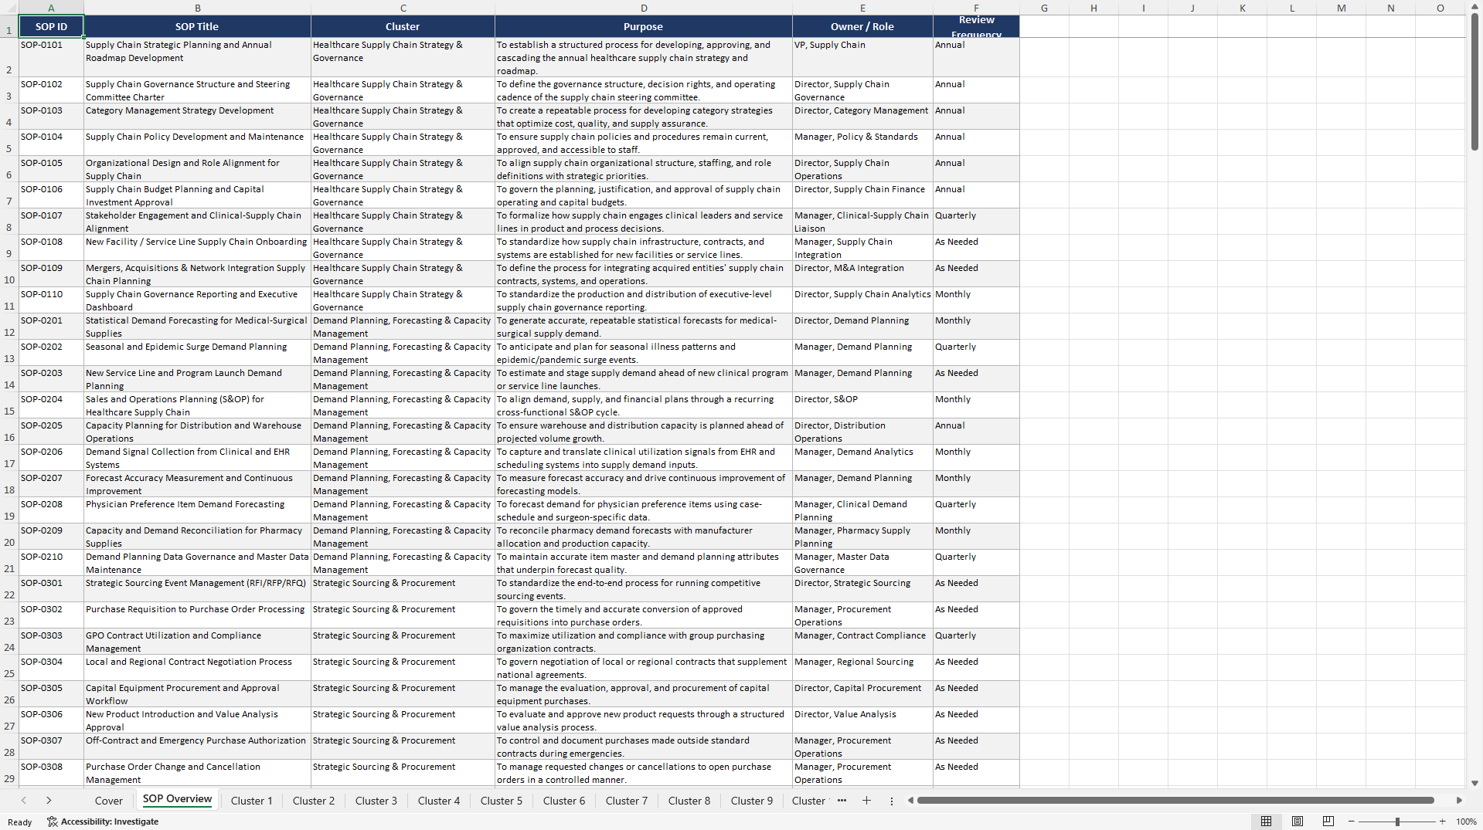
Task: Zoom in with plus button
Action: click(1442, 822)
